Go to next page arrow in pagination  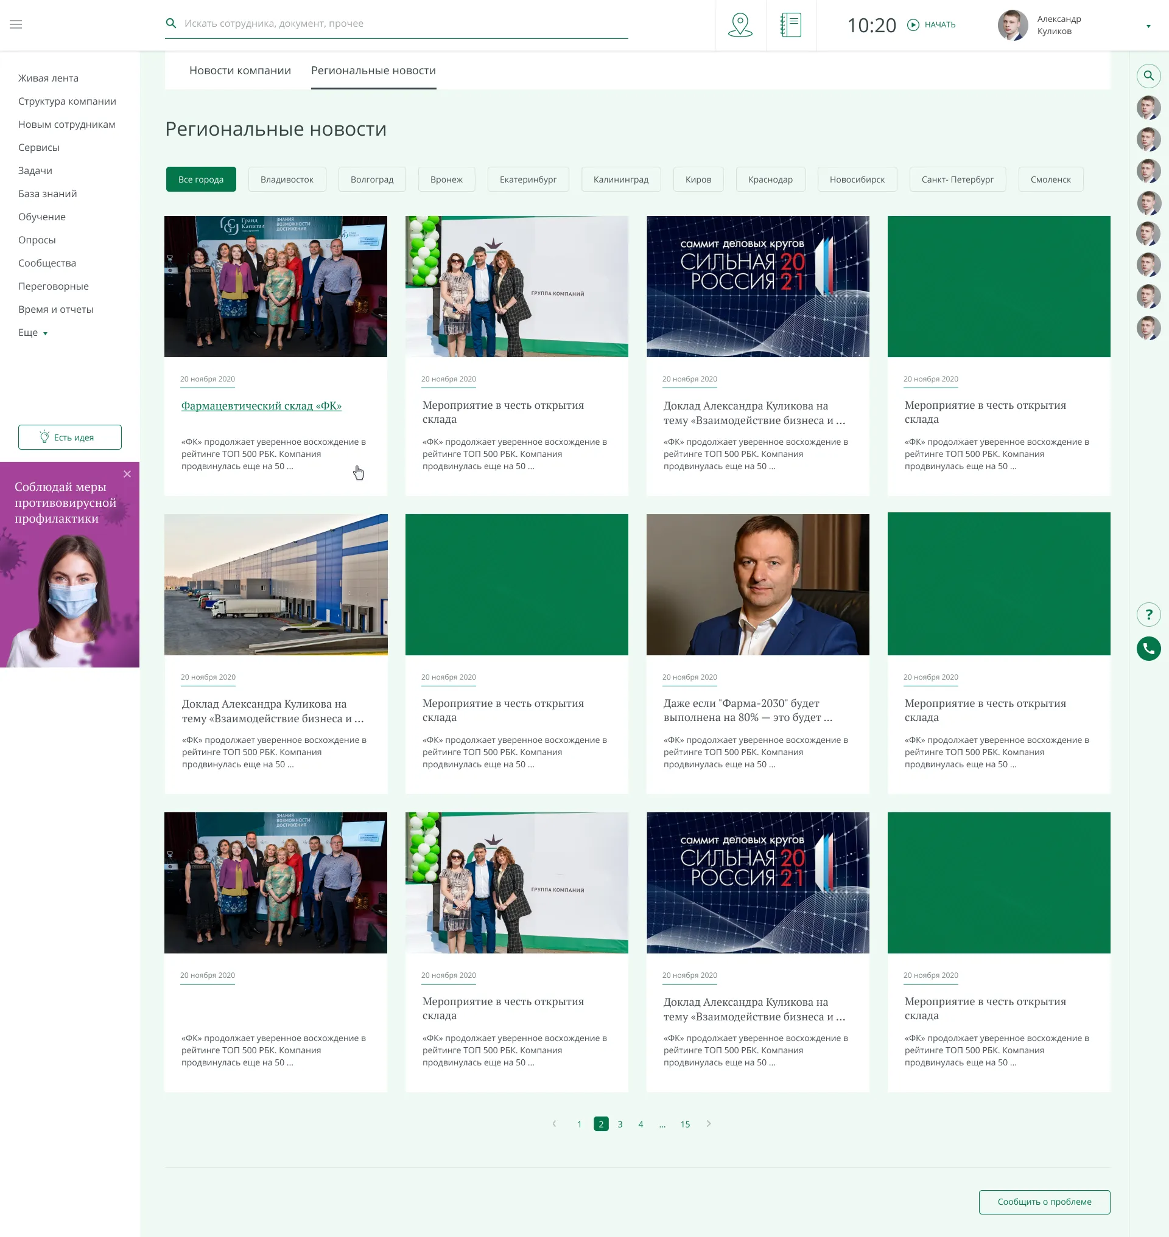[x=709, y=1124]
